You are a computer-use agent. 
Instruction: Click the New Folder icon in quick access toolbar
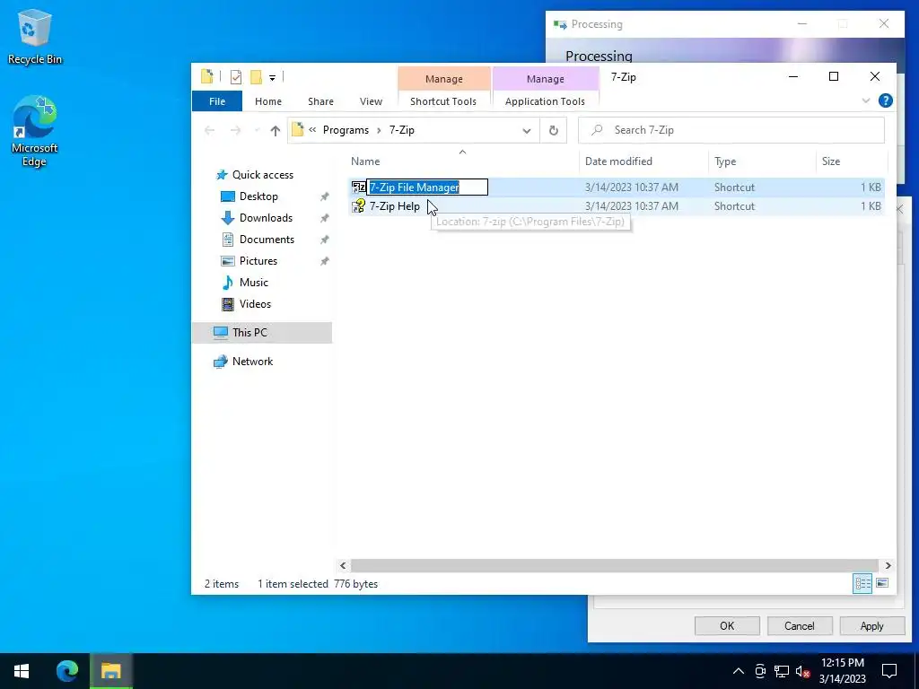pyautogui.click(x=256, y=77)
